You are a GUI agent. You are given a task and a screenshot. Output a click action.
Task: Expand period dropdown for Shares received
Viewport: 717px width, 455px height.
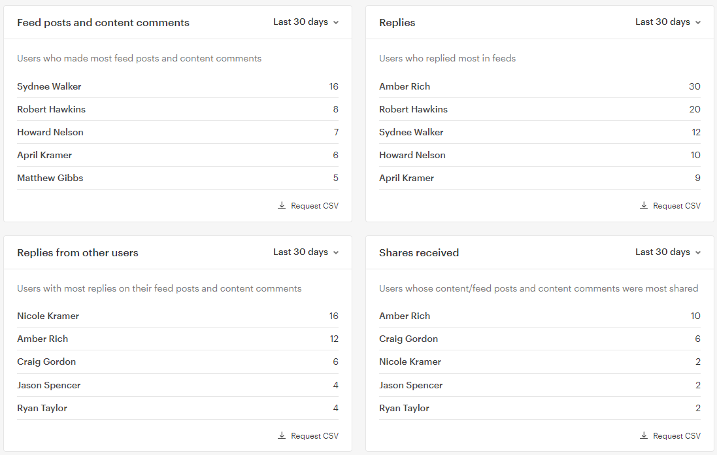(668, 252)
